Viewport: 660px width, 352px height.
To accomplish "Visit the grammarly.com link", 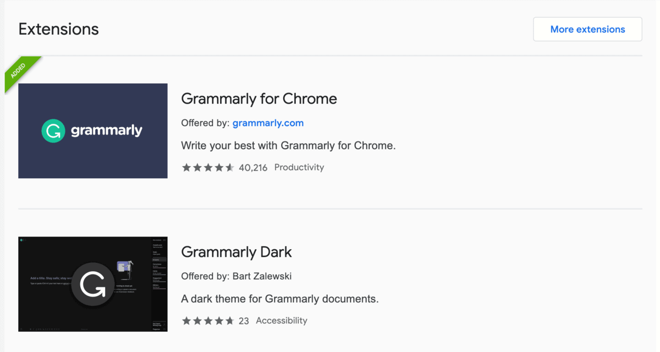I will pyautogui.click(x=268, y=123).
